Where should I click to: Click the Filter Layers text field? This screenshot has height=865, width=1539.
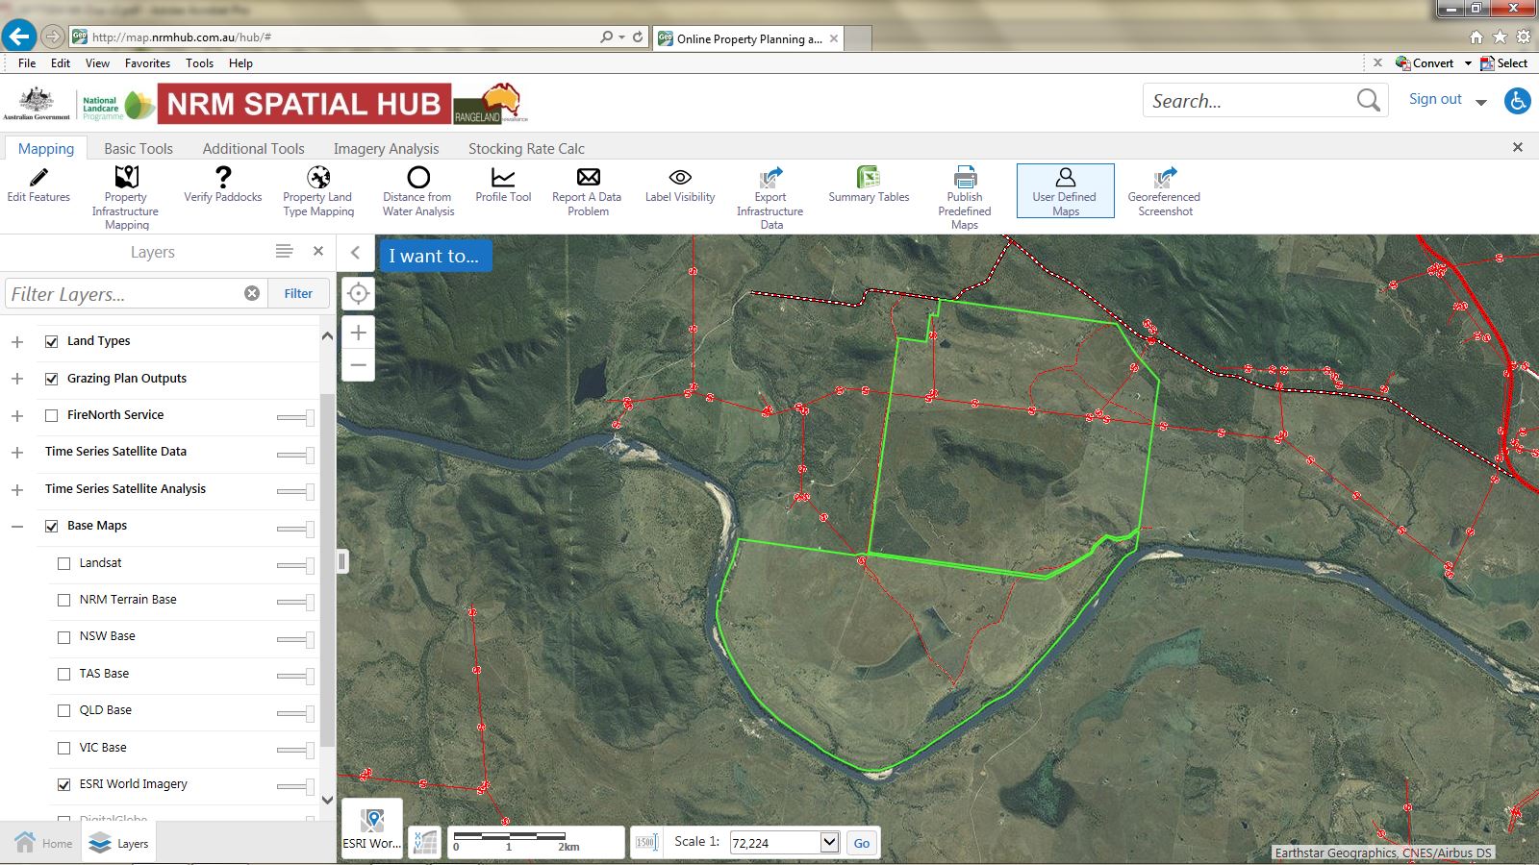pos(123,294)
